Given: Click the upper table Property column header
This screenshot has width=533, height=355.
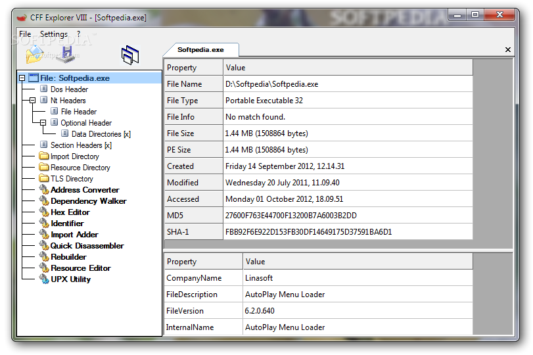Looking at the screenshot, I should coord(194,67).
